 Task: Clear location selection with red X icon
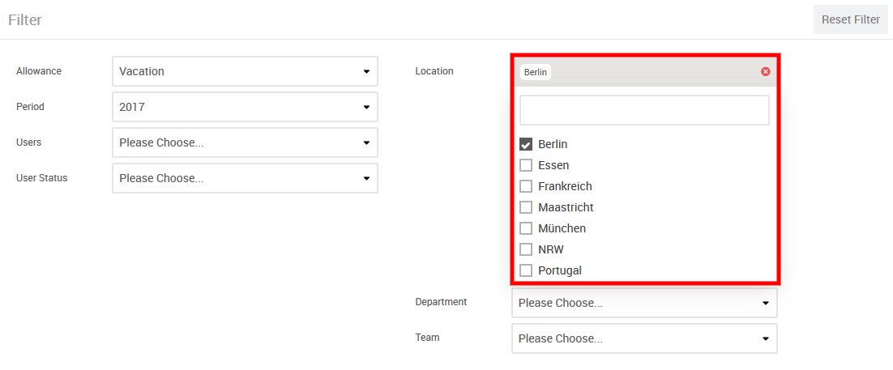[x=765, y=71]
